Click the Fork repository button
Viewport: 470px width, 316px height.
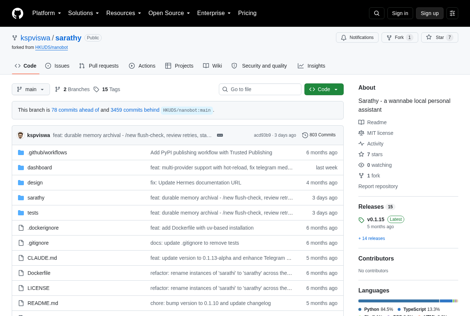point(400,37)
